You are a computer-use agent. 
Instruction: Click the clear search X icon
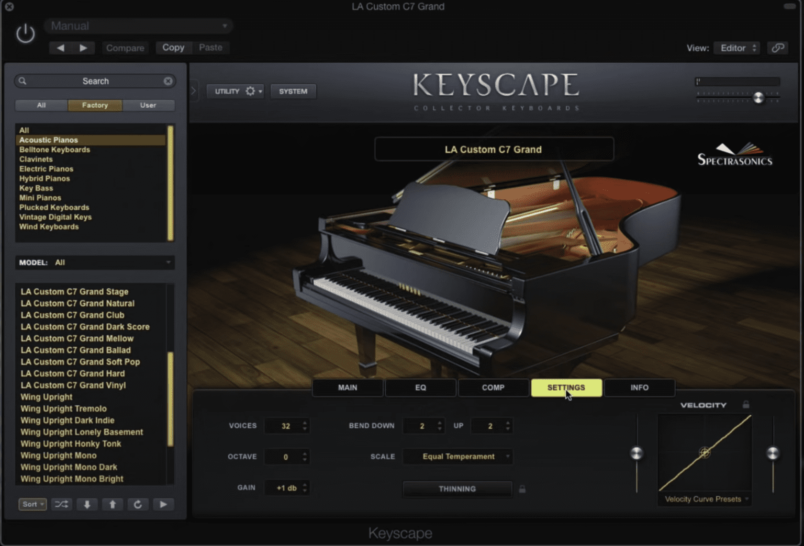coord(168,81)
